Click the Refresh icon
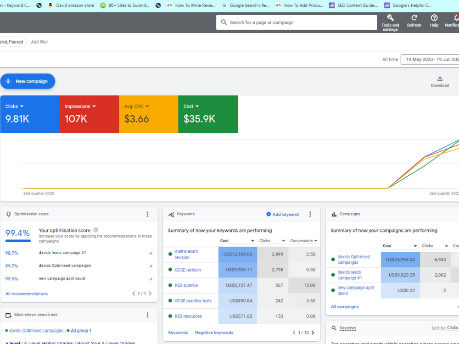Screen dimensions: 459x344 pos(414,18)
